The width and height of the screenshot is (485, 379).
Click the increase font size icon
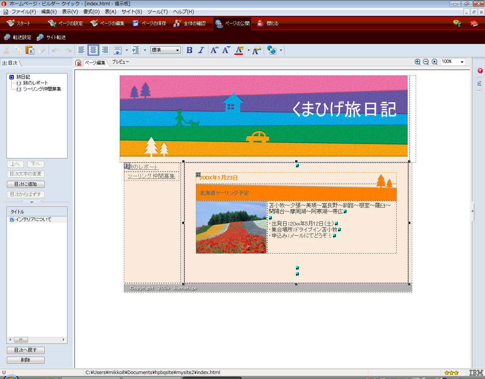(x=214, y=50)
